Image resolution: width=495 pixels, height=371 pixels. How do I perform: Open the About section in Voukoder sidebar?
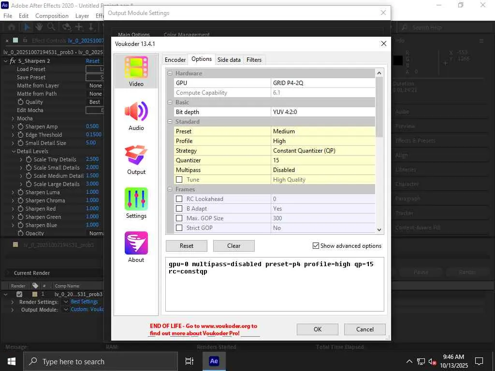[136, 247]
